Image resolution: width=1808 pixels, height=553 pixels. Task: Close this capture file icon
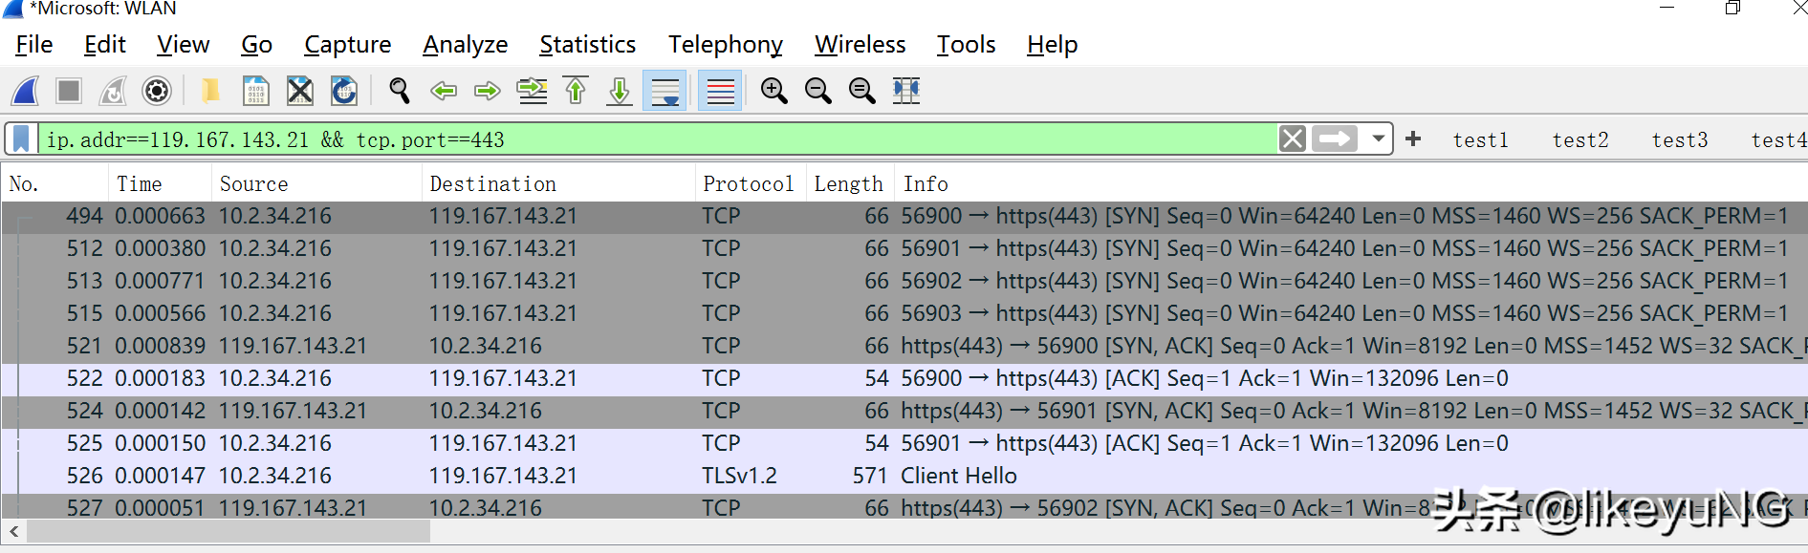pyautogui.click(x=300, y=91)
